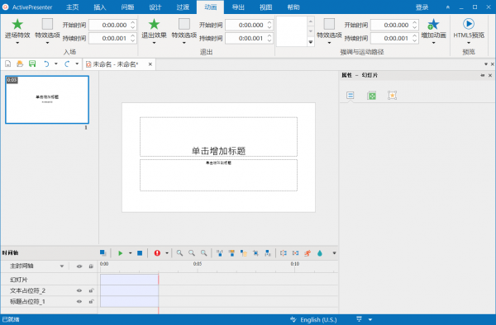Save the project with green disk icon

pyautogui.click(x=32, y=64)
